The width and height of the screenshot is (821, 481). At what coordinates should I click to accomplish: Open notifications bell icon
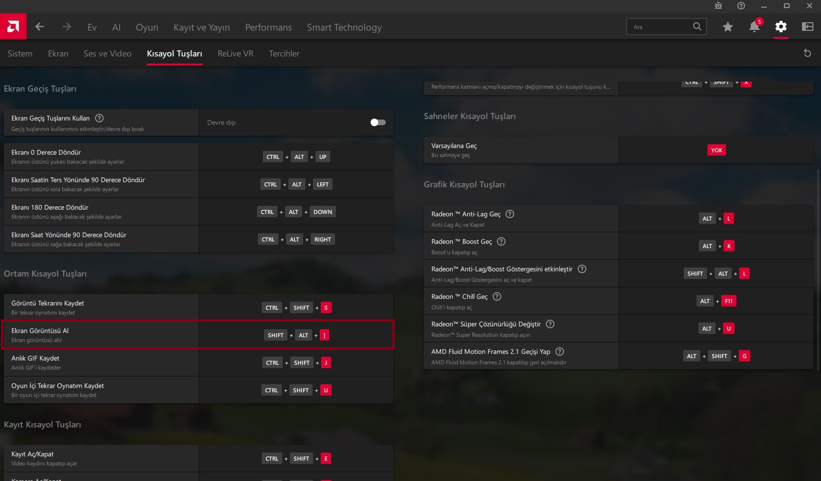click(754, 27)
